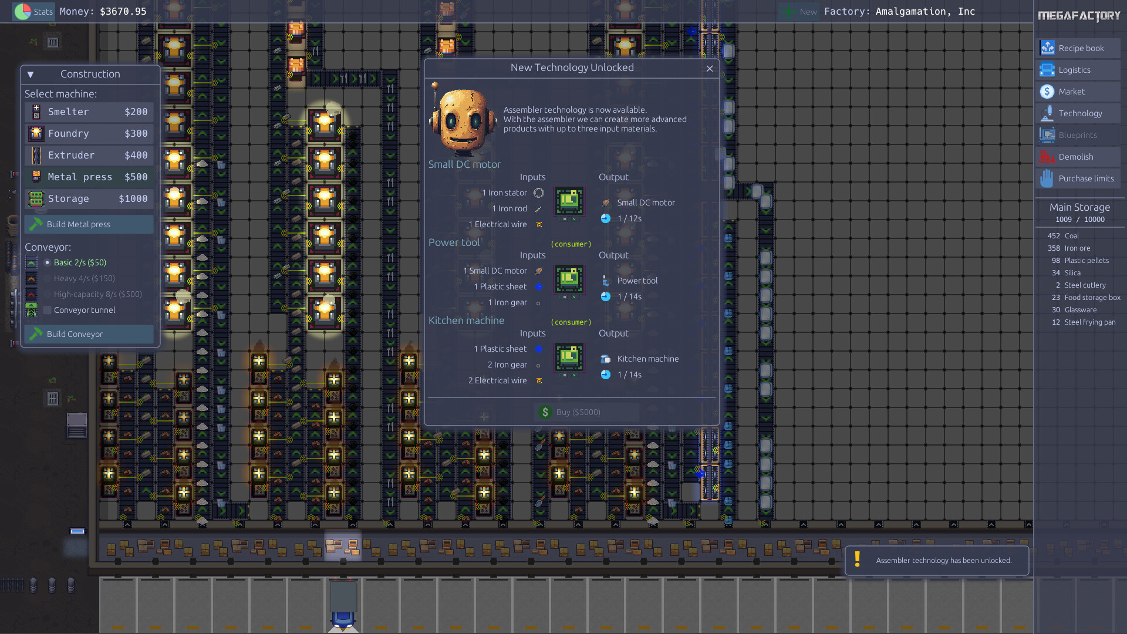Select the Extruder in machine list
The width and height of the screenshot is (1127, 634).
[89, 155]
